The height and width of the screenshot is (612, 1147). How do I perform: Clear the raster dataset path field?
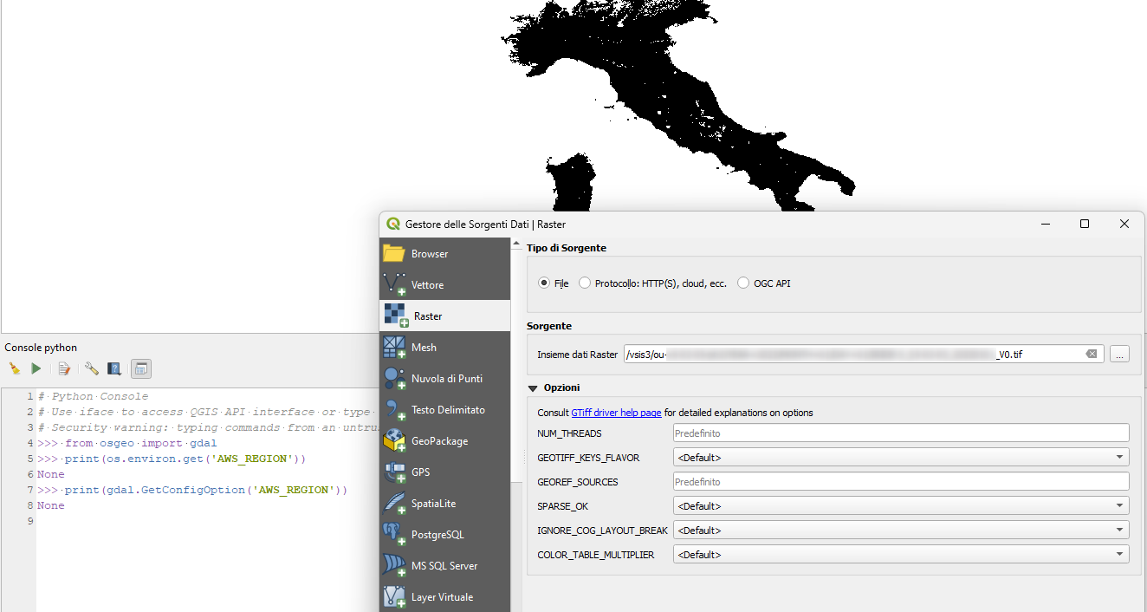(x=1092, y=354)
